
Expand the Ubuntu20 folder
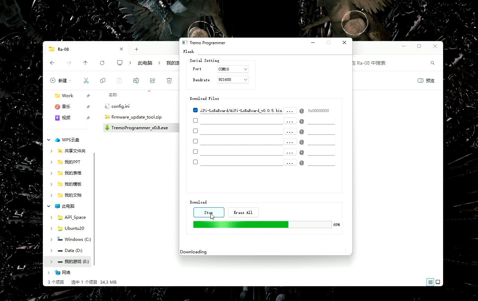click(x=52, y=228)
